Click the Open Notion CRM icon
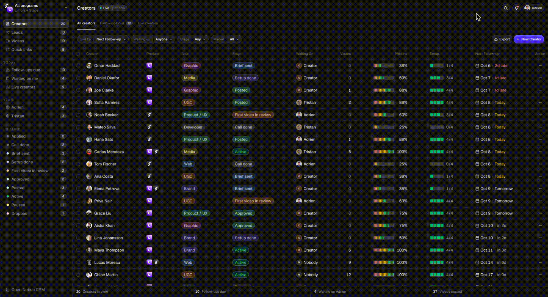This screenshot has height=297, width=548. [8, 290]
